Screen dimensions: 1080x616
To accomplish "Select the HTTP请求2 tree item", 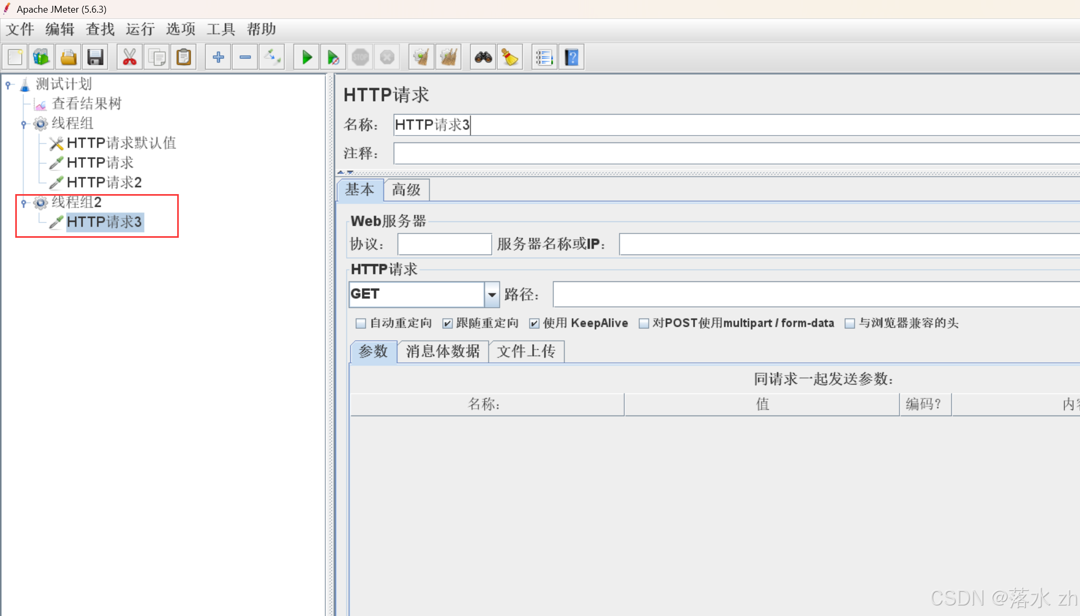I will (104, 183).
